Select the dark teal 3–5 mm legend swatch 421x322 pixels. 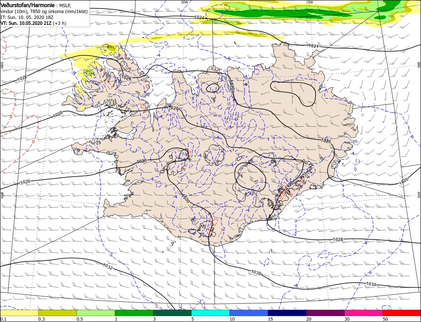(172, 313)
